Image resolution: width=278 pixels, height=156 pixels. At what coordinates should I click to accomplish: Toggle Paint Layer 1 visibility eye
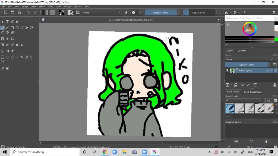227,70
